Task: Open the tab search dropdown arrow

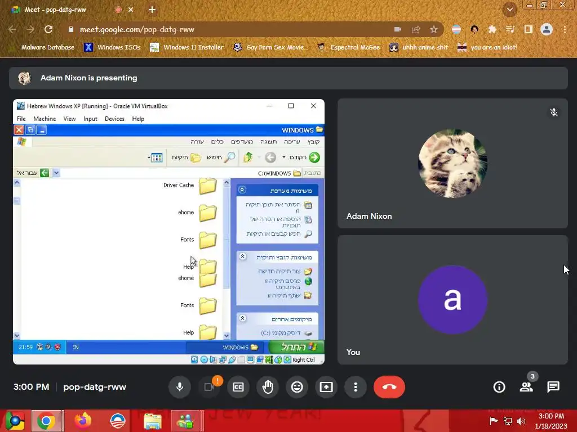Action: tap(509, 10)
